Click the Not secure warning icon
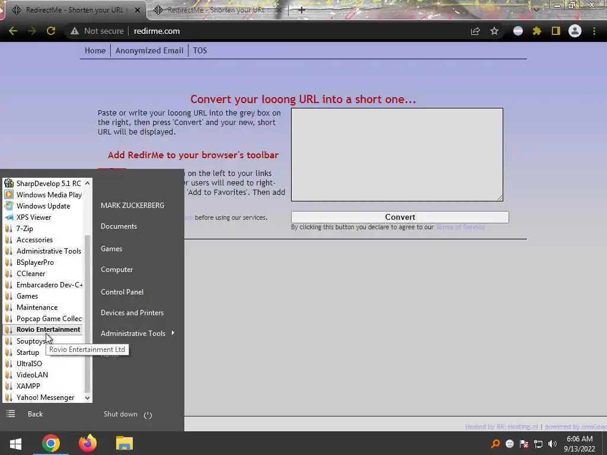Viewport: 607px width, 455px height. point(74,31)
